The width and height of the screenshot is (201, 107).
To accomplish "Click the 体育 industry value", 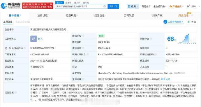I will (100, 67).
